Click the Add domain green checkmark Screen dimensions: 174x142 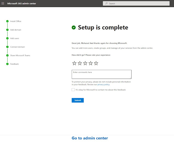7,30
